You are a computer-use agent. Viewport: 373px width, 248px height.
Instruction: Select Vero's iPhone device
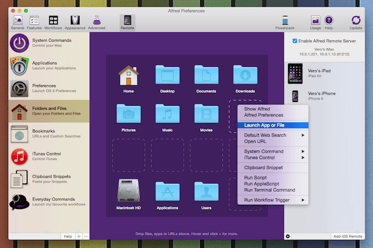(x=325, y=96)
